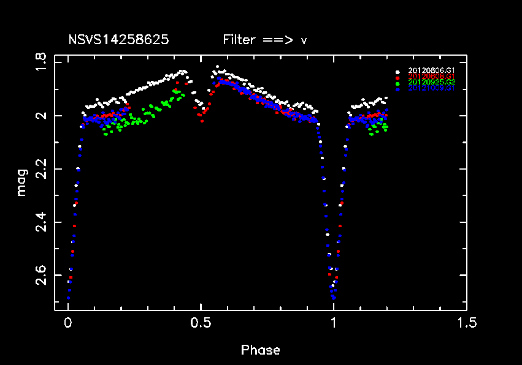This screenshot has height=365, width=522.
Task: Click the 2.6 tick label on mag axis
Action: pos(41,275)
